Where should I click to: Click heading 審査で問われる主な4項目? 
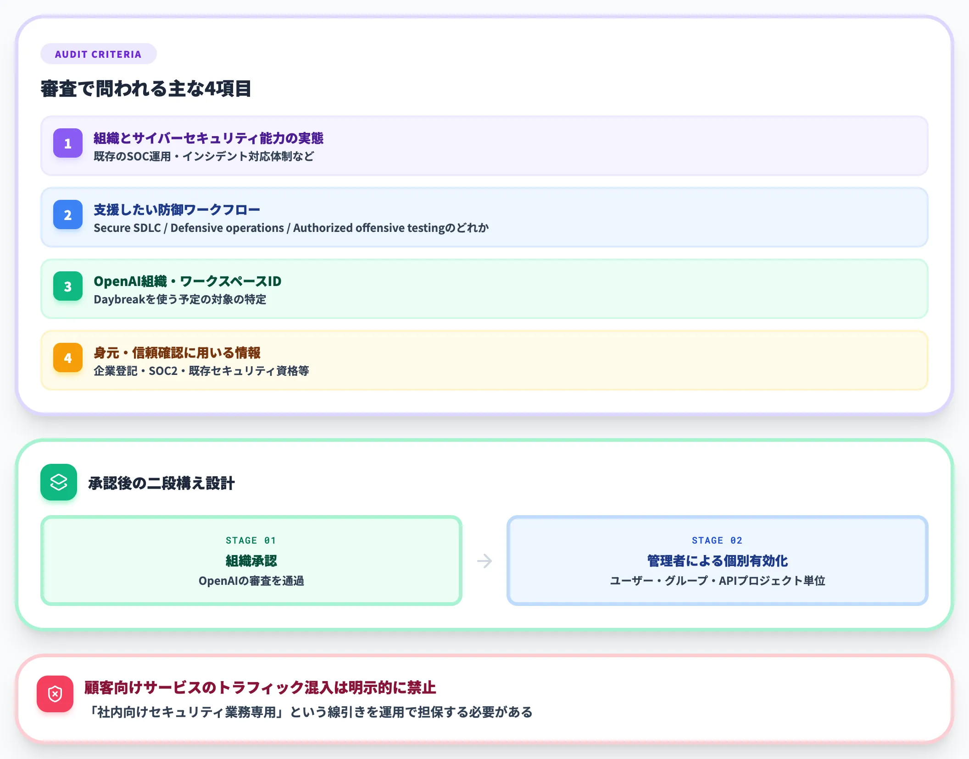click(x=146, y=88)
